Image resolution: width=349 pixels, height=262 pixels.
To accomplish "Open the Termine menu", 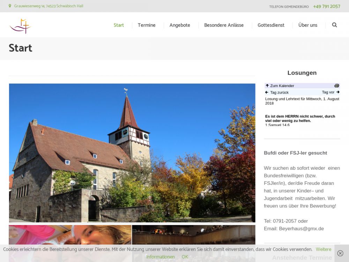I will (x=147, y=25).
